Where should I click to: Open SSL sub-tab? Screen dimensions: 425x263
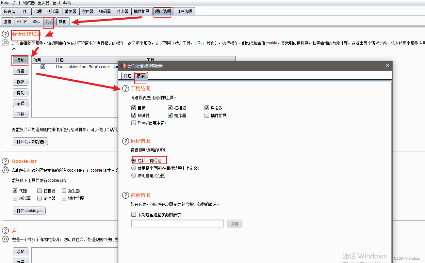36,22
